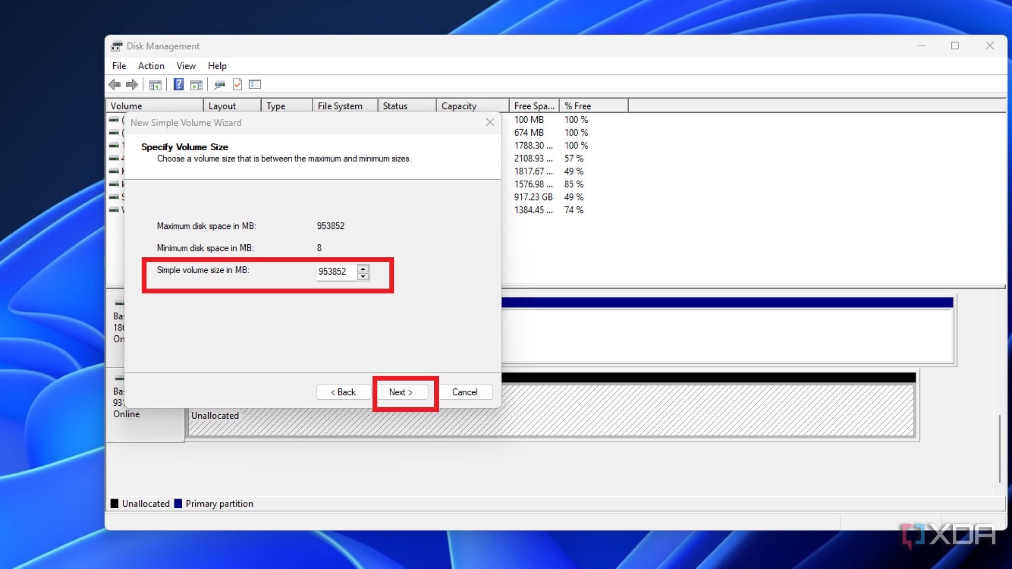Maximize the Disk Management window
Screen dimensions: 1012x569
[x=955, y=46]
